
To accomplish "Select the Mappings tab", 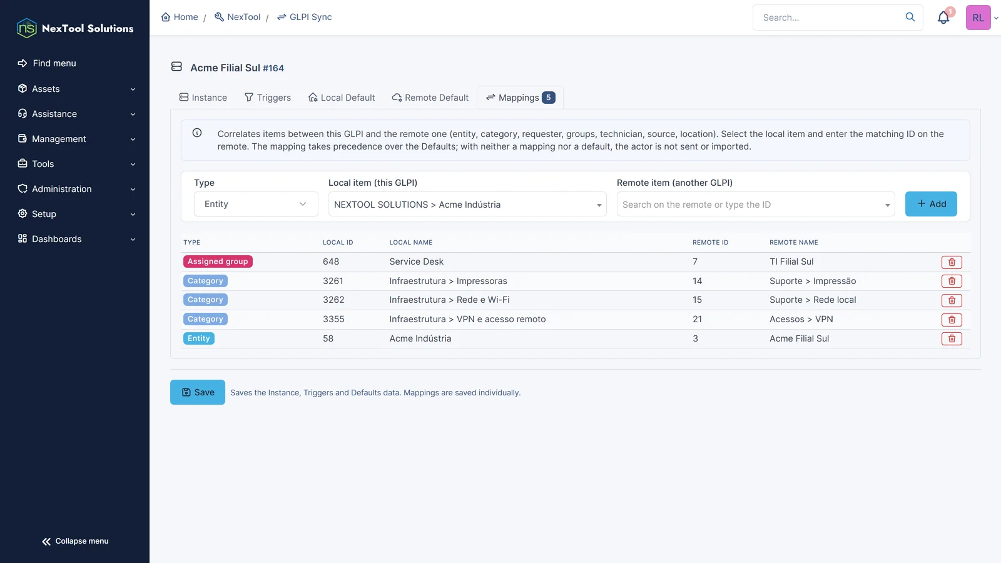I will [521, 98].
